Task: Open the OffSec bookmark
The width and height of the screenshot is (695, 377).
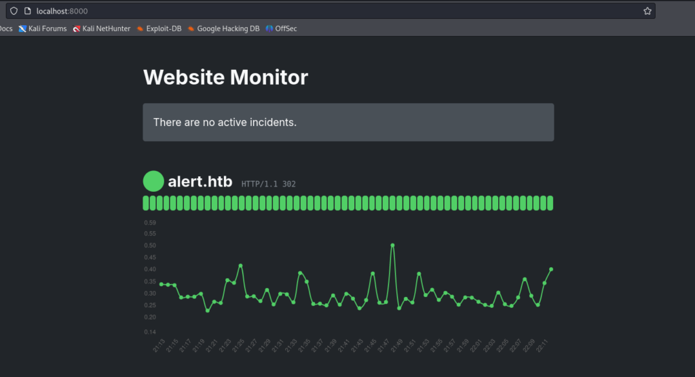Action: click(281, 28)
